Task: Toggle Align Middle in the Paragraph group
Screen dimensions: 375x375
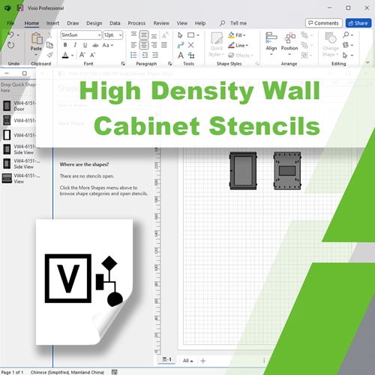Action: pyautogui.click(x=144, y=34)
